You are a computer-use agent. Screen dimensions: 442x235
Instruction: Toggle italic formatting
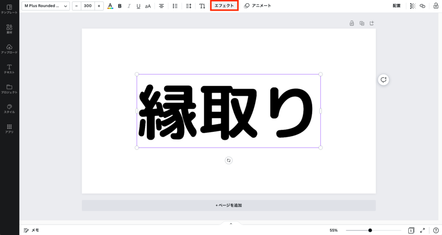tap(129, 6)
